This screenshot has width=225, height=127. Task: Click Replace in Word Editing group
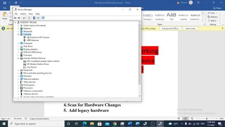(x=212, y=17)
